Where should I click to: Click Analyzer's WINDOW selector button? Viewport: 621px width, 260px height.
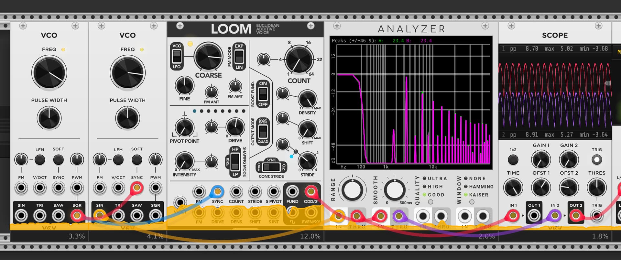pos(472,202)
